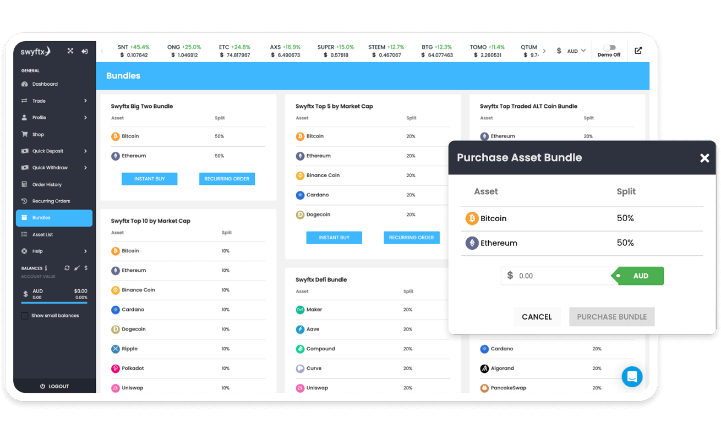Click Bitcoin icon in Big Two Bundle
The image size is (721, 440).
coord(116,136)
